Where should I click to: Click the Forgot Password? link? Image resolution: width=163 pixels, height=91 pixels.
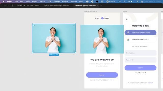140,73
